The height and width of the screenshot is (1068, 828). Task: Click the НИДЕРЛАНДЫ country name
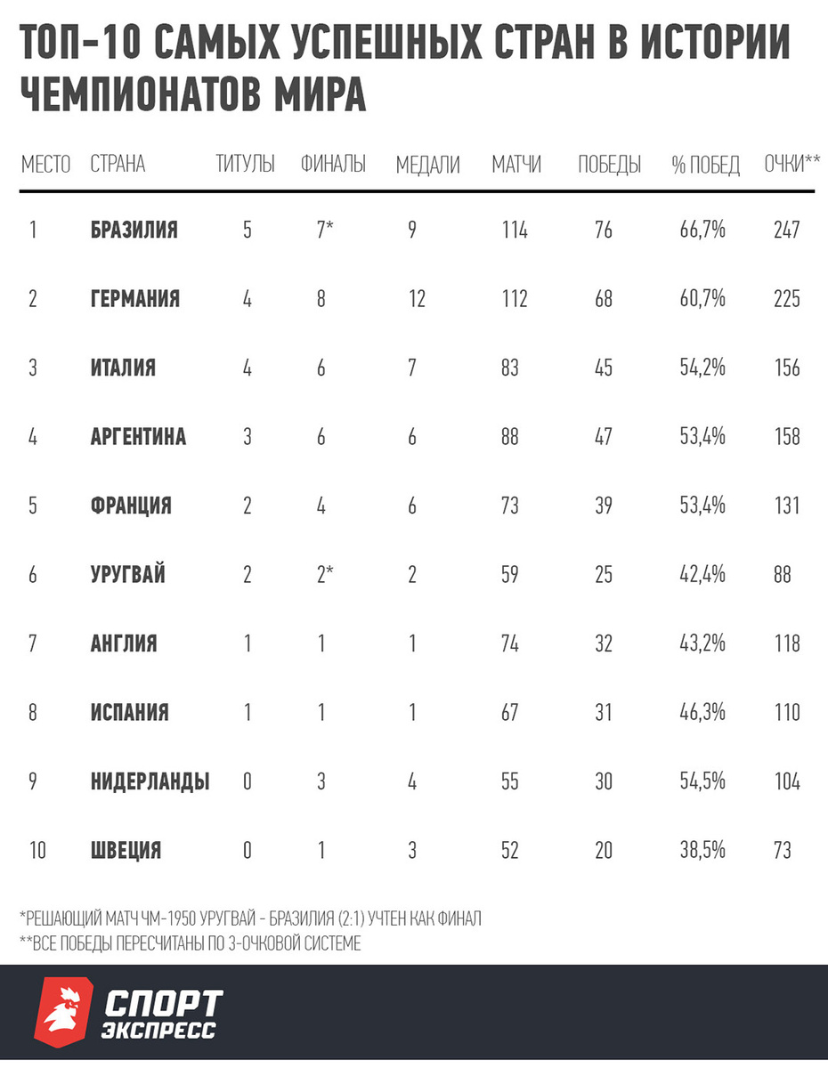coord(150,781)
